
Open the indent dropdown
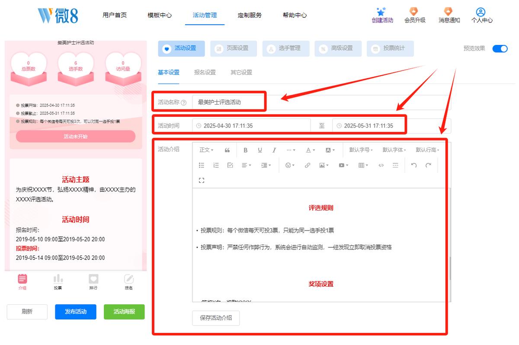coord(266,165)
